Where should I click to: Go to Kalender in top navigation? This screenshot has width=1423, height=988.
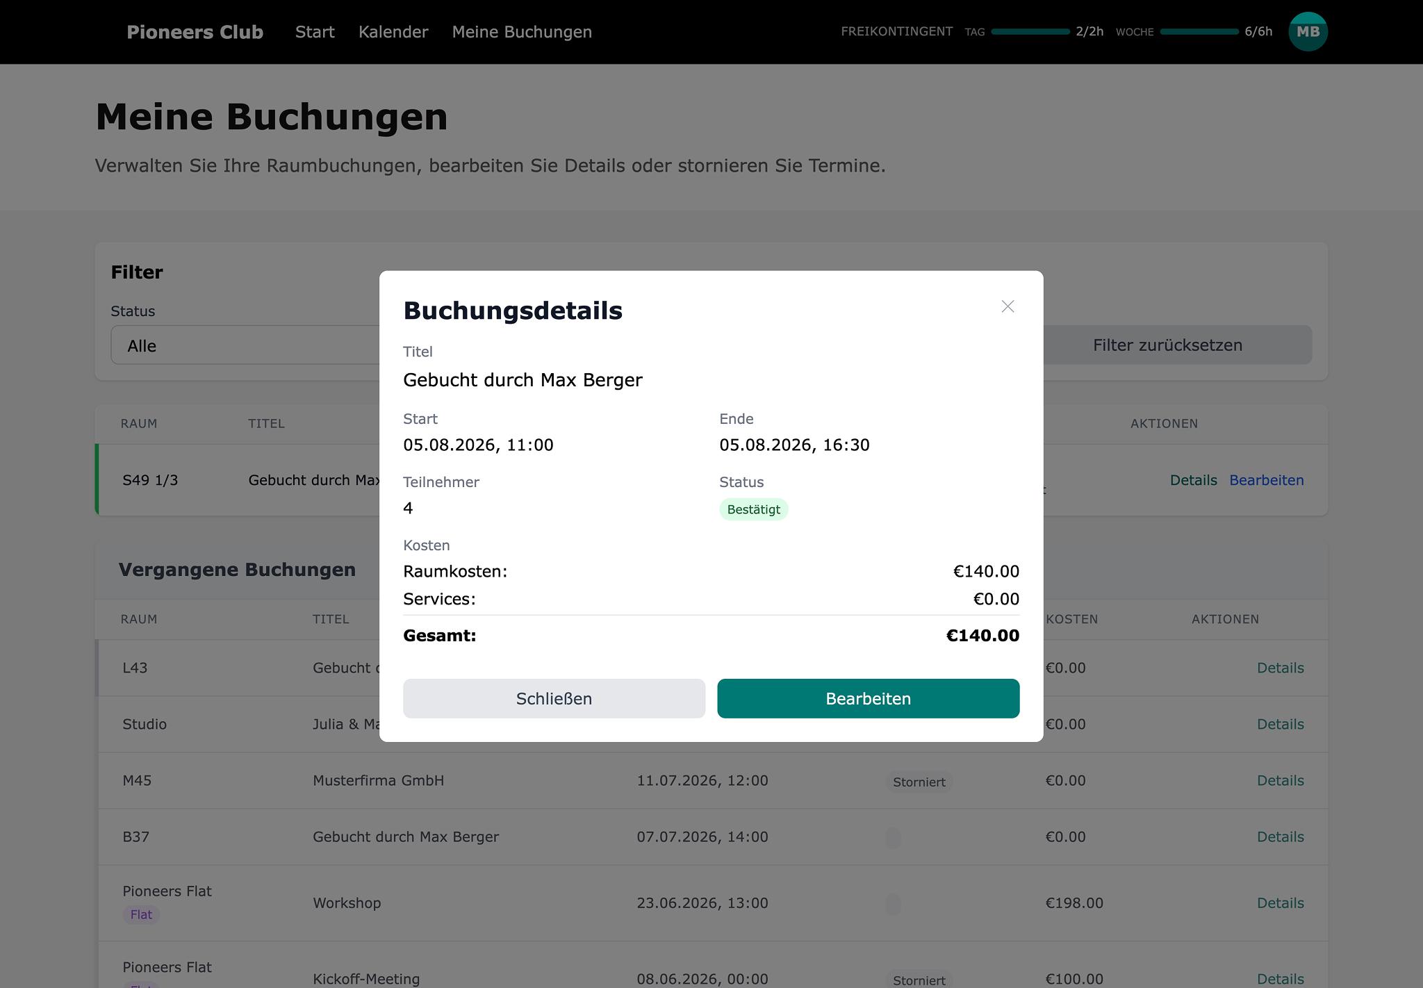click(x=393, y=32)
